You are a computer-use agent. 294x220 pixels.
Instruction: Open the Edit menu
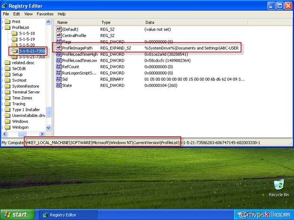point(16,14)
